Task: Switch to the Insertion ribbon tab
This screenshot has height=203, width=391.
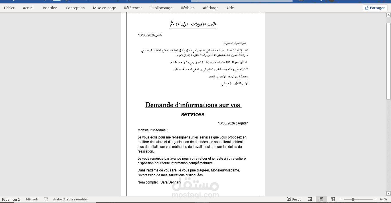Action: pyautogui.click(x=50, y=8)
